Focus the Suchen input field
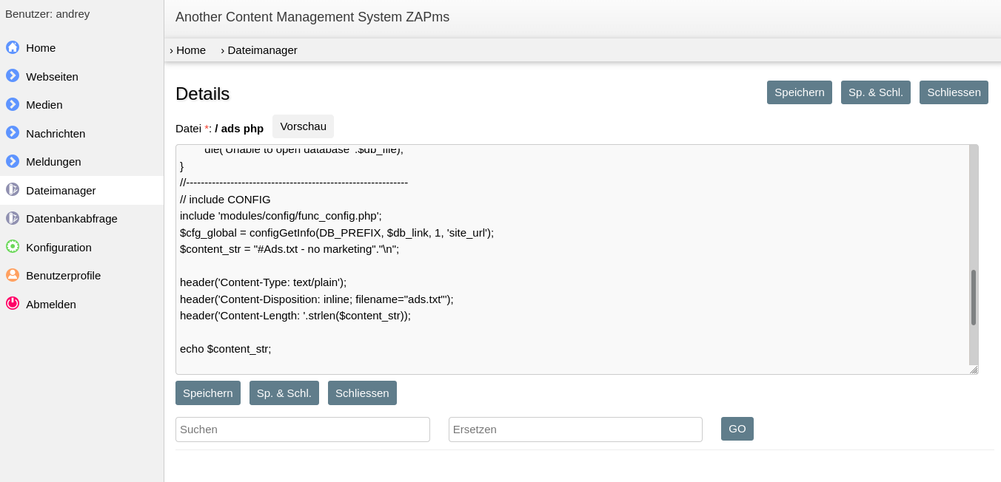 point(303,430)
